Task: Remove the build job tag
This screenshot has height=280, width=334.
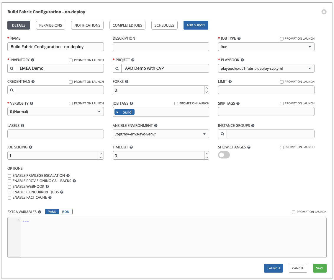Action: point(117,112)
